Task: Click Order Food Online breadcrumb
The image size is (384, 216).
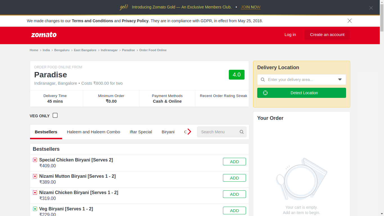Action: (x=153, y=50)
